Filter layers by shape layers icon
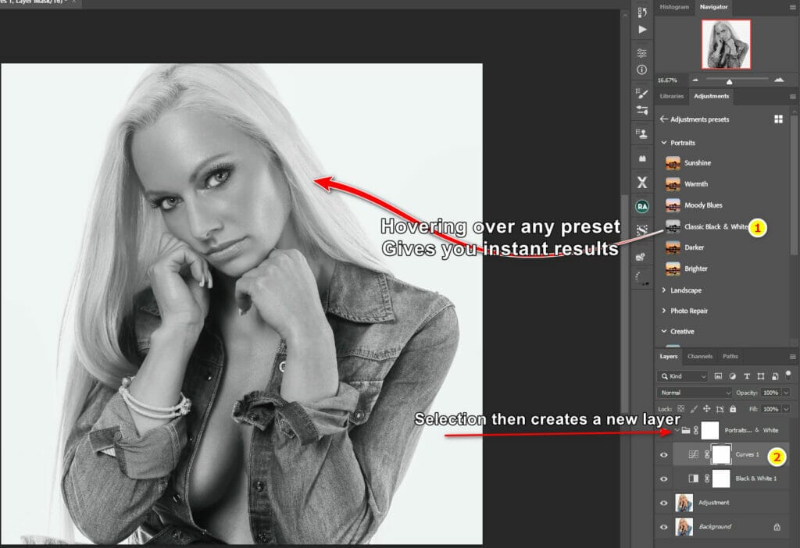This screenshot has height=548, width=800. 761,376
